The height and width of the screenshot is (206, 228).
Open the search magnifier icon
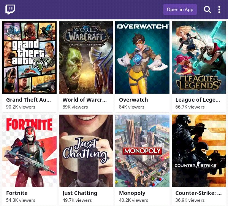click(x=207, y=10)
